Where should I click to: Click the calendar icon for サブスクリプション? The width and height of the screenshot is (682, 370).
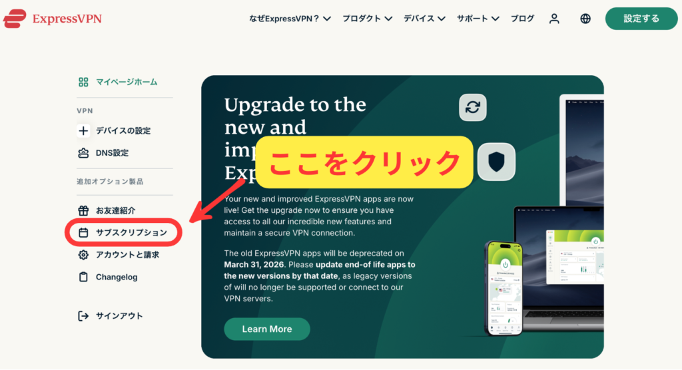(x=83, y=233)
